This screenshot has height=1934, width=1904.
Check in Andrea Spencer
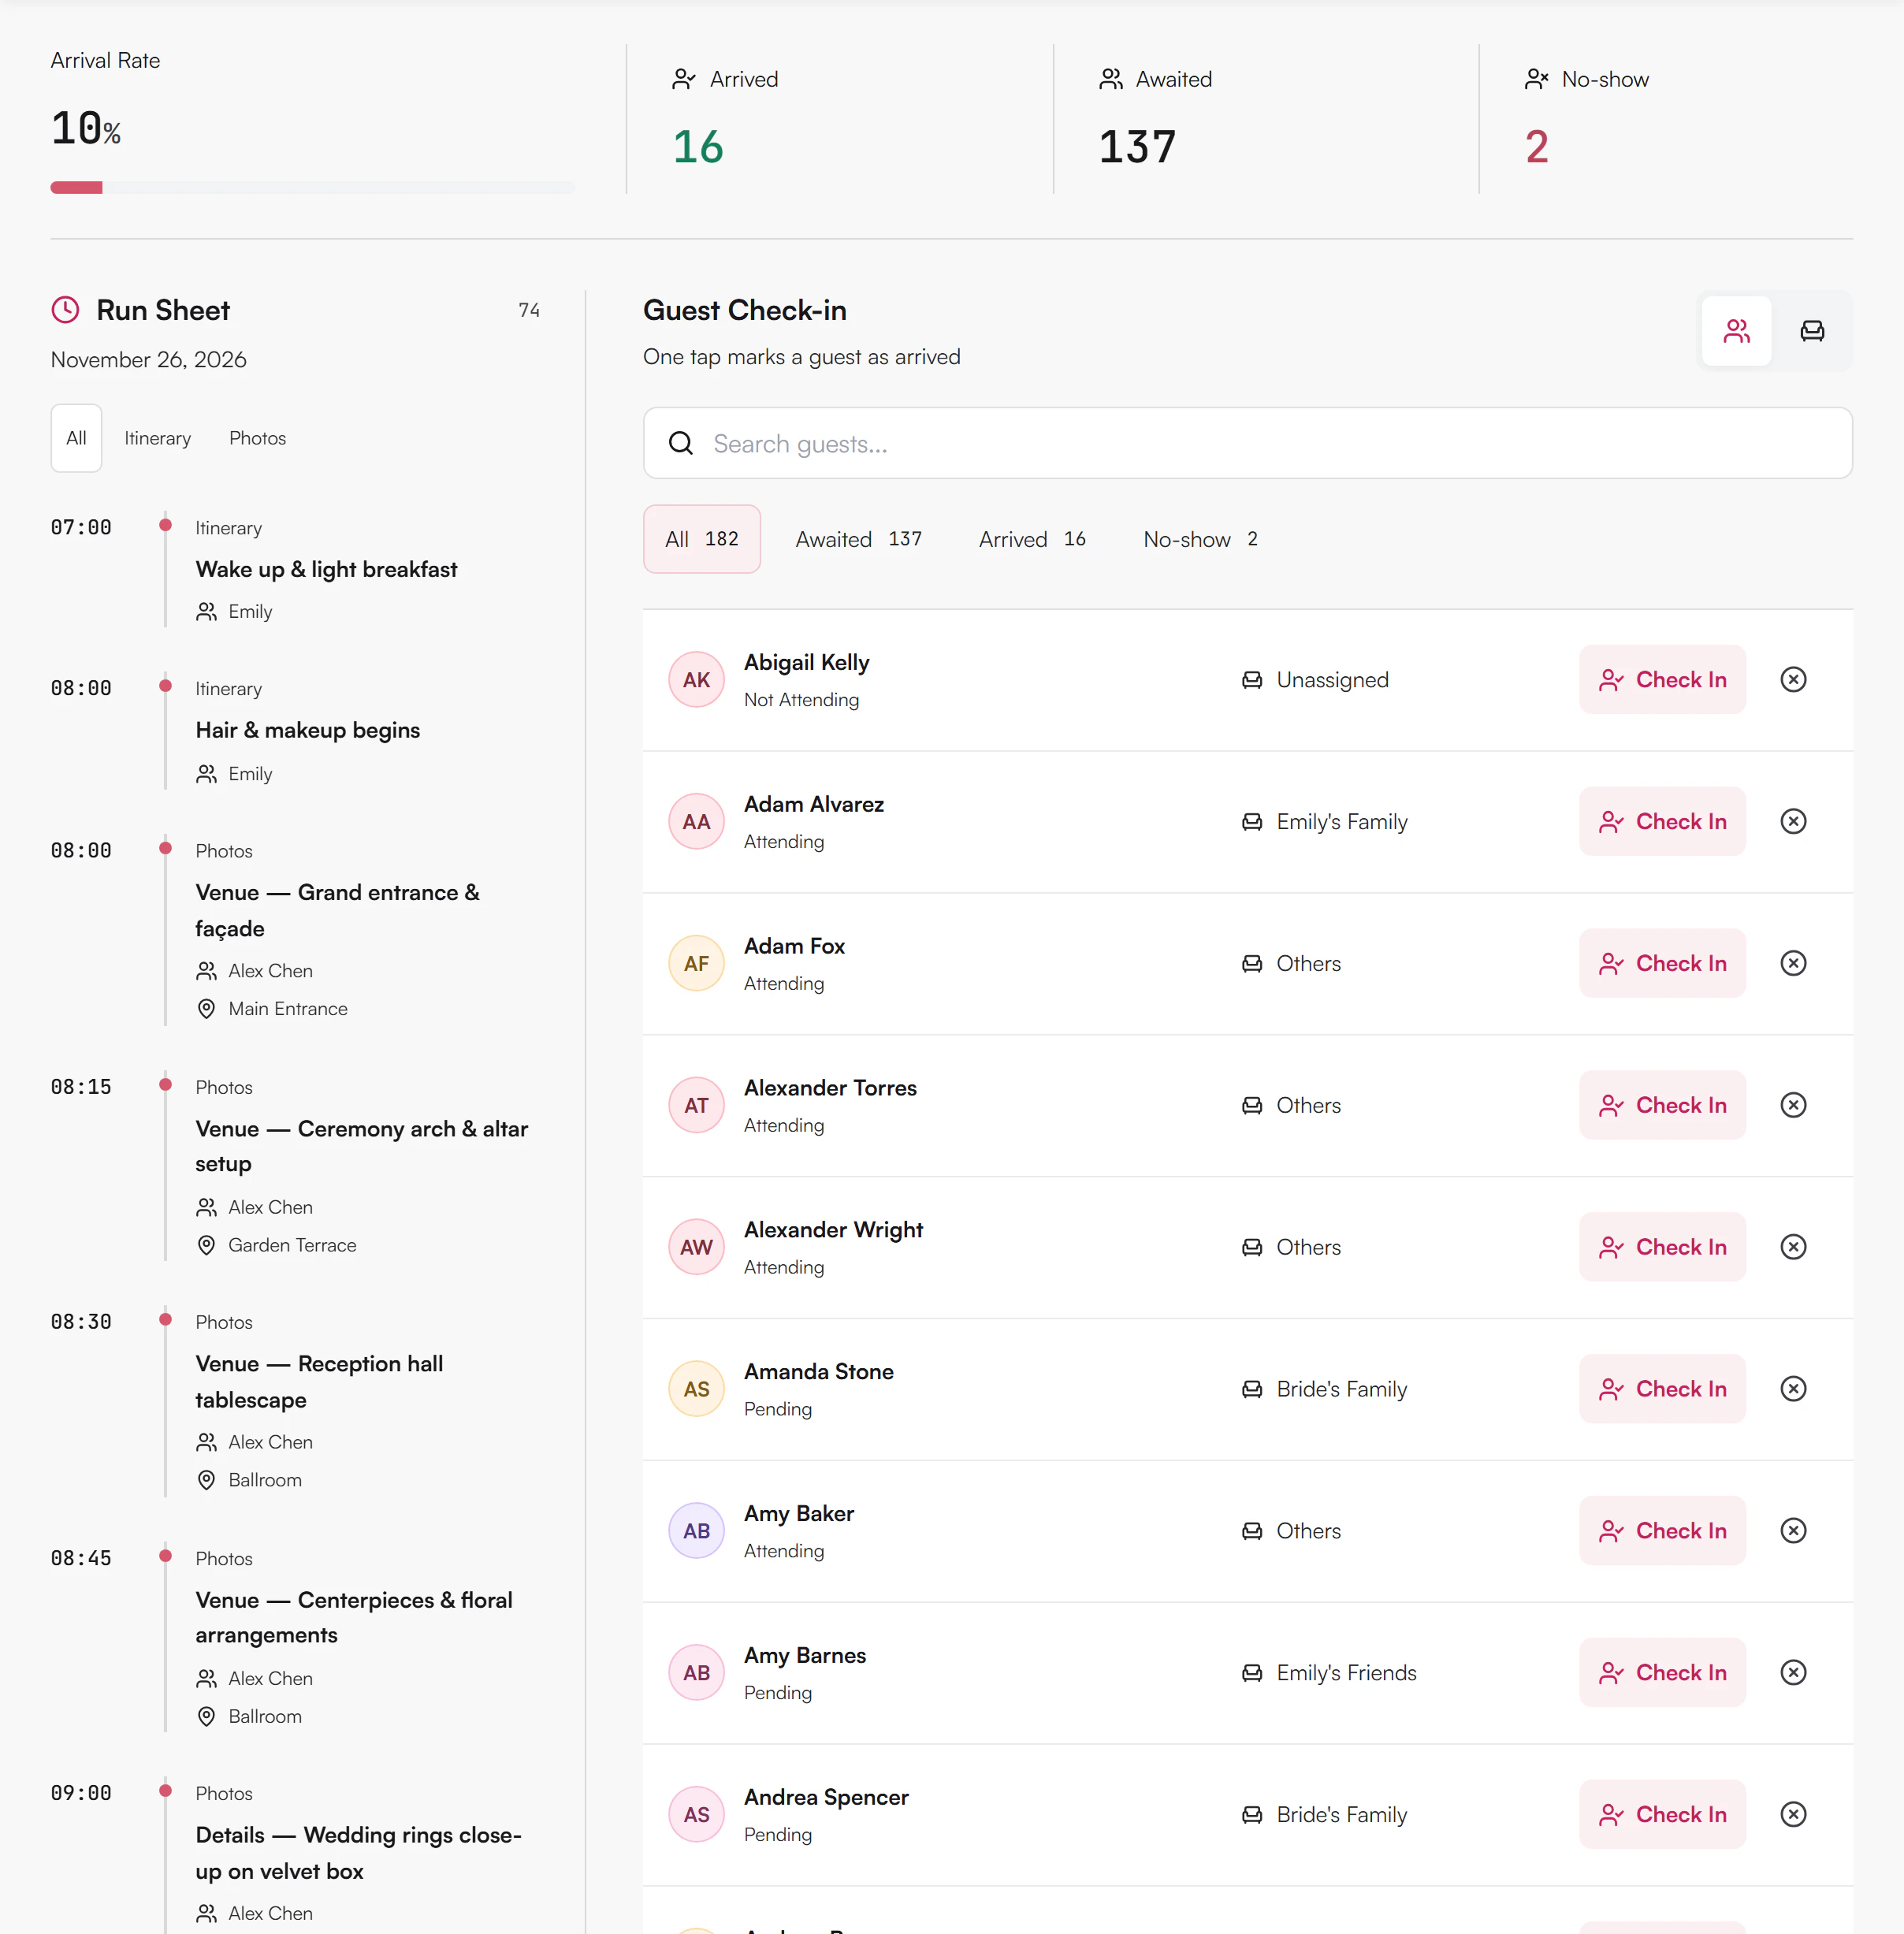click(x=1662, y=1816)
